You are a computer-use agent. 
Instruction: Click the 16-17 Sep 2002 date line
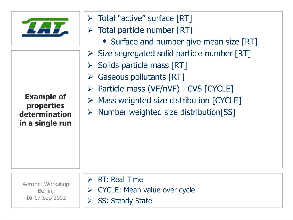[46, 198]
